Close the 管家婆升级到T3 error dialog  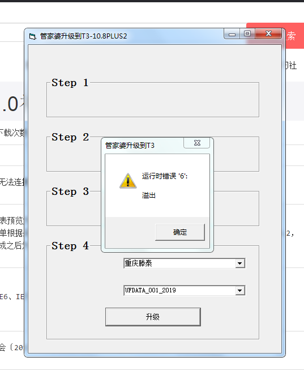point(197,143)
